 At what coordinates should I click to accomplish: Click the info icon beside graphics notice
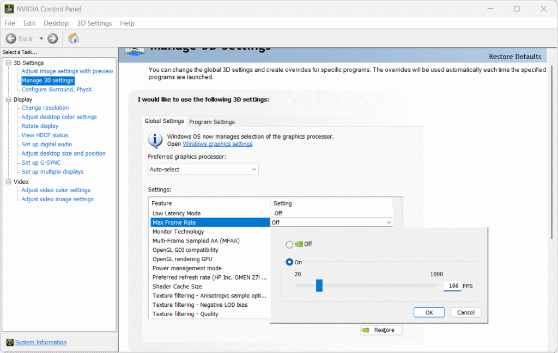coord(155,140)
